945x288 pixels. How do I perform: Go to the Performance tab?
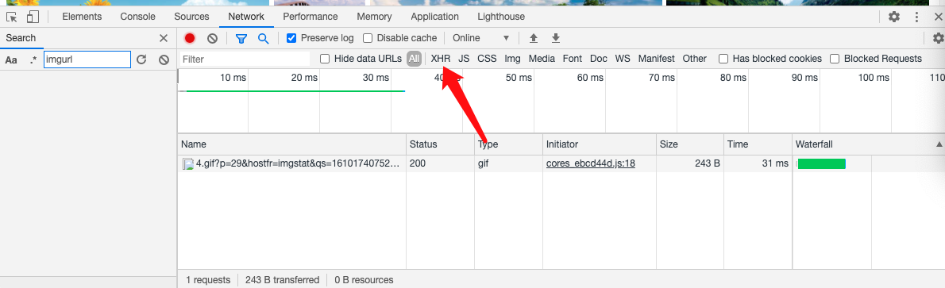point(310,17)
